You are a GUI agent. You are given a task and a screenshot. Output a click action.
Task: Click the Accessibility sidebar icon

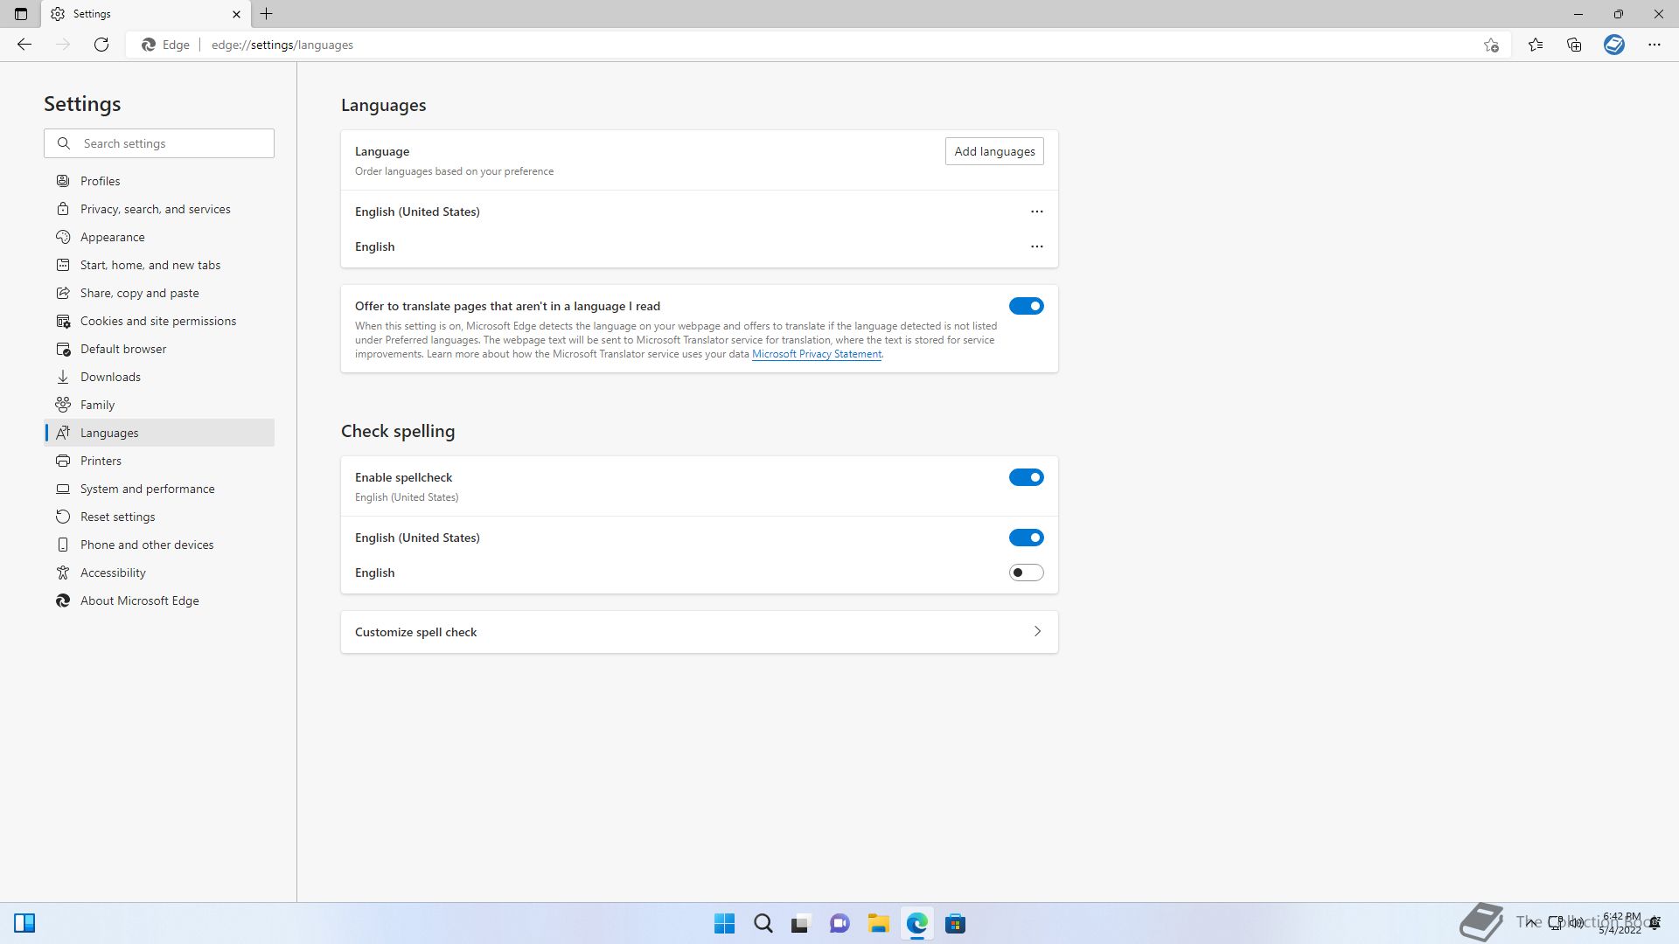[63, 573]
